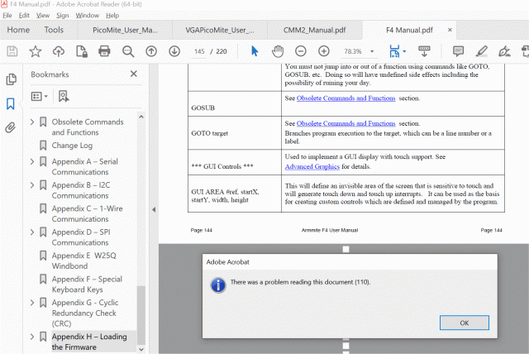Add a comment with speech bubble icon
Screen dimensions: 529x354
459,51
